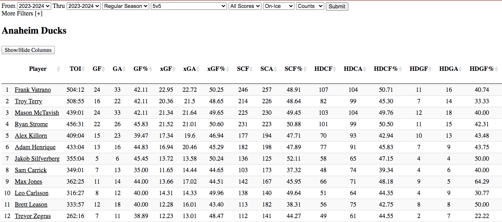This screenshot has height=222, width=502.
Task: Click sort arrows beside Player header
Action: click(58, 69)
